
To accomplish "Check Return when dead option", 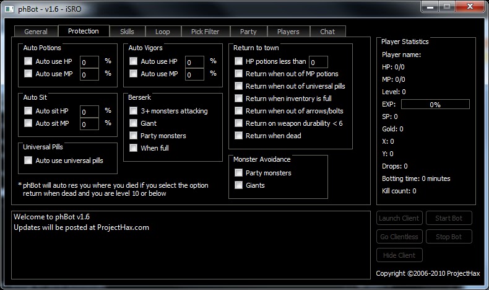I will [x=238, y=136].
